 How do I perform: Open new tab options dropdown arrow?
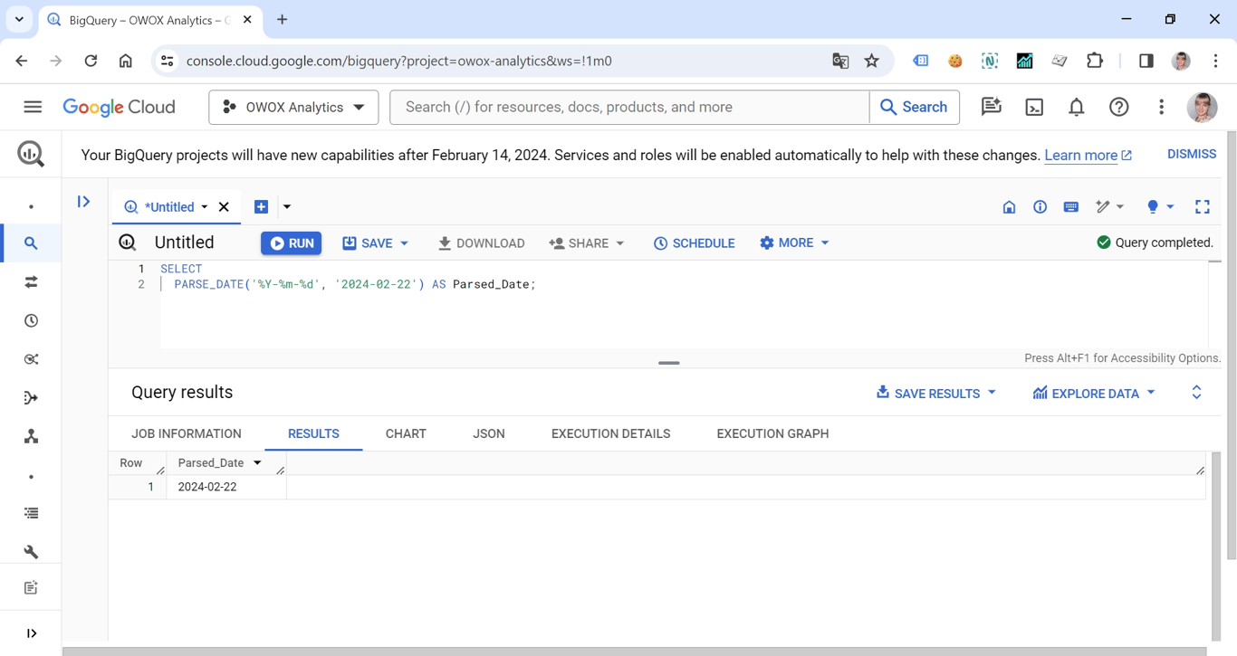click(287, 207)
